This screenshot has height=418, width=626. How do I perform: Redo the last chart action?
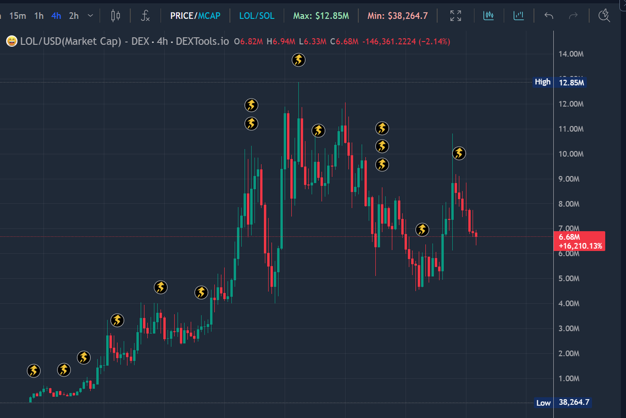(573, 16)
